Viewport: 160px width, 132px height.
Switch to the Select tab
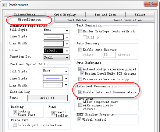pos(140,15)
